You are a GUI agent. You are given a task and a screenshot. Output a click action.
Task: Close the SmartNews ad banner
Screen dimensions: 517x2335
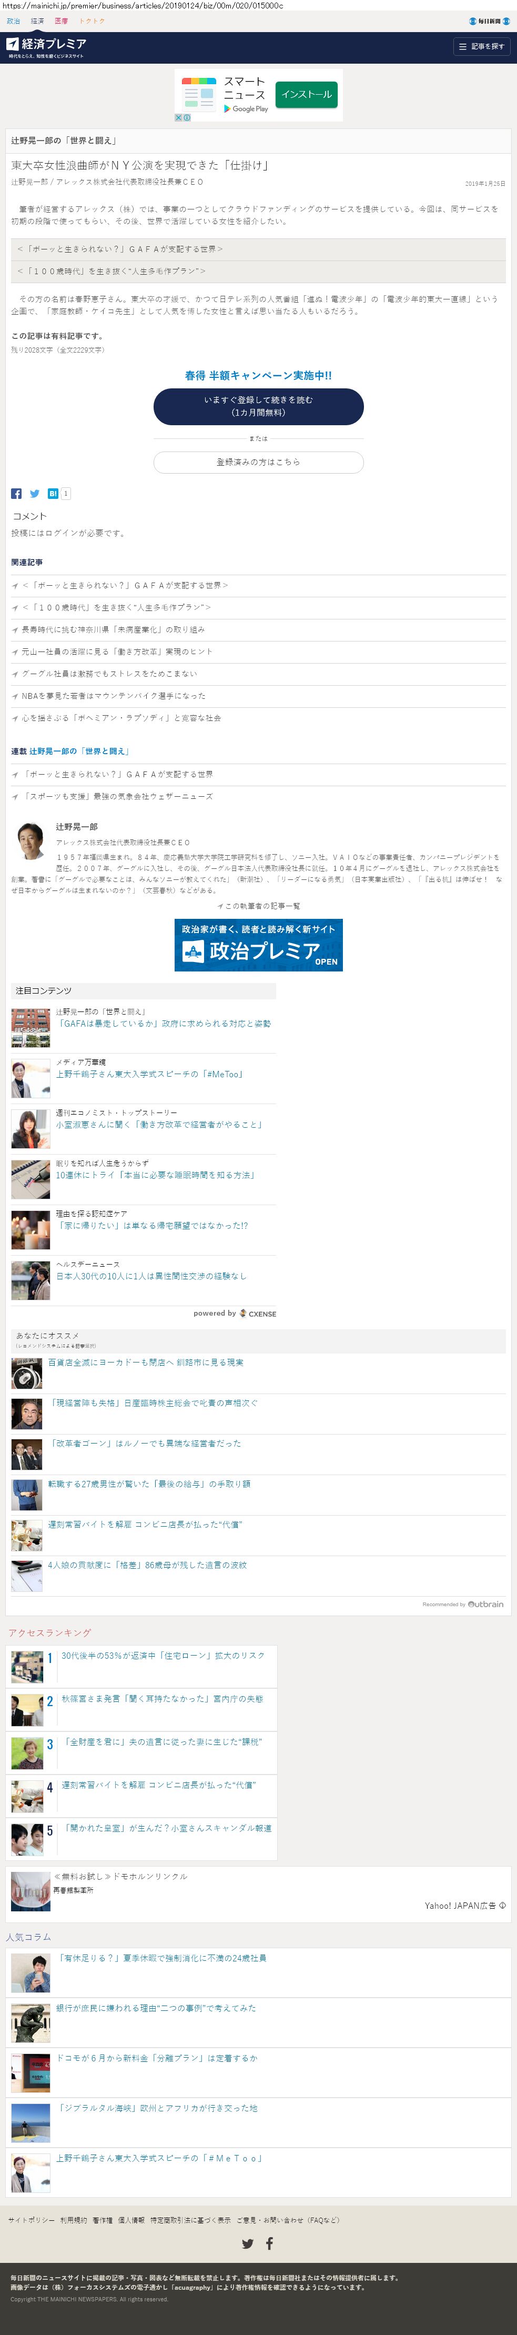point(178,117)
